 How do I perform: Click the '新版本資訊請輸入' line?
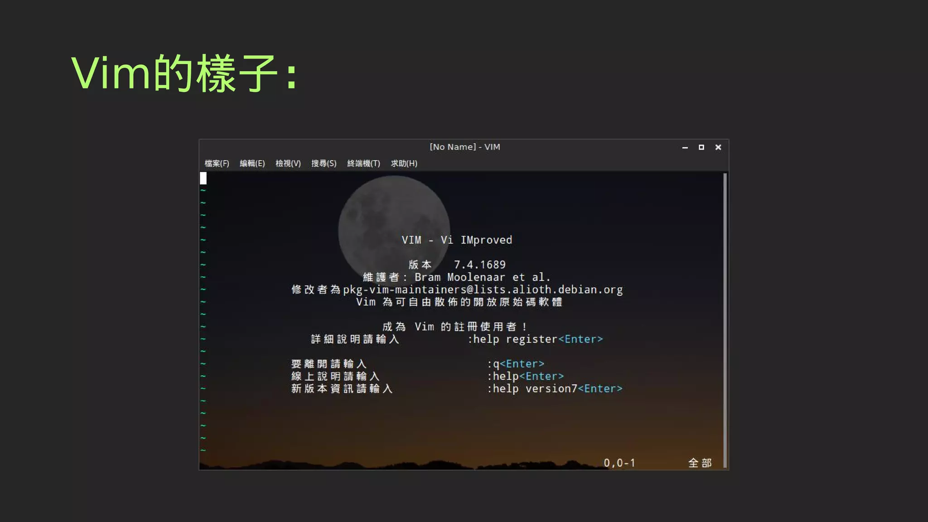click(x=342, y=388)
